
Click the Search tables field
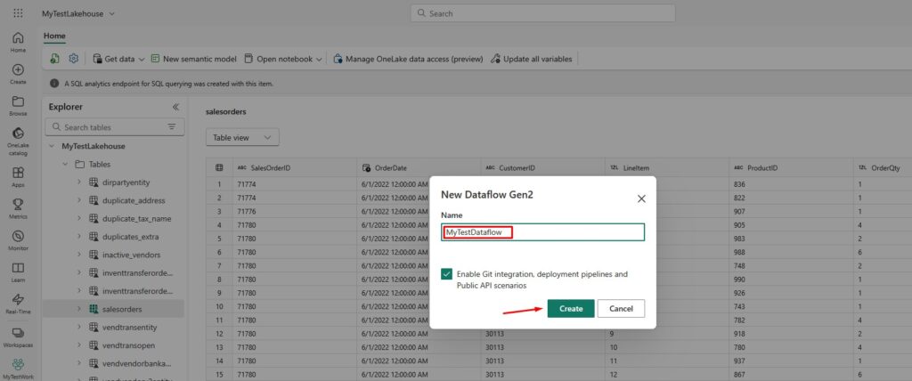(x=114, y=126)
